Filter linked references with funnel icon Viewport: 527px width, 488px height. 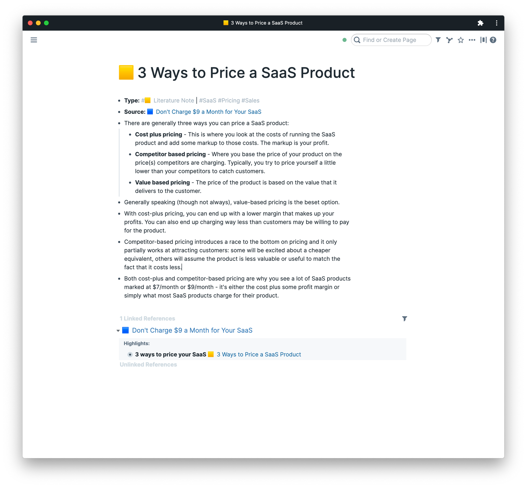(404, 319)
